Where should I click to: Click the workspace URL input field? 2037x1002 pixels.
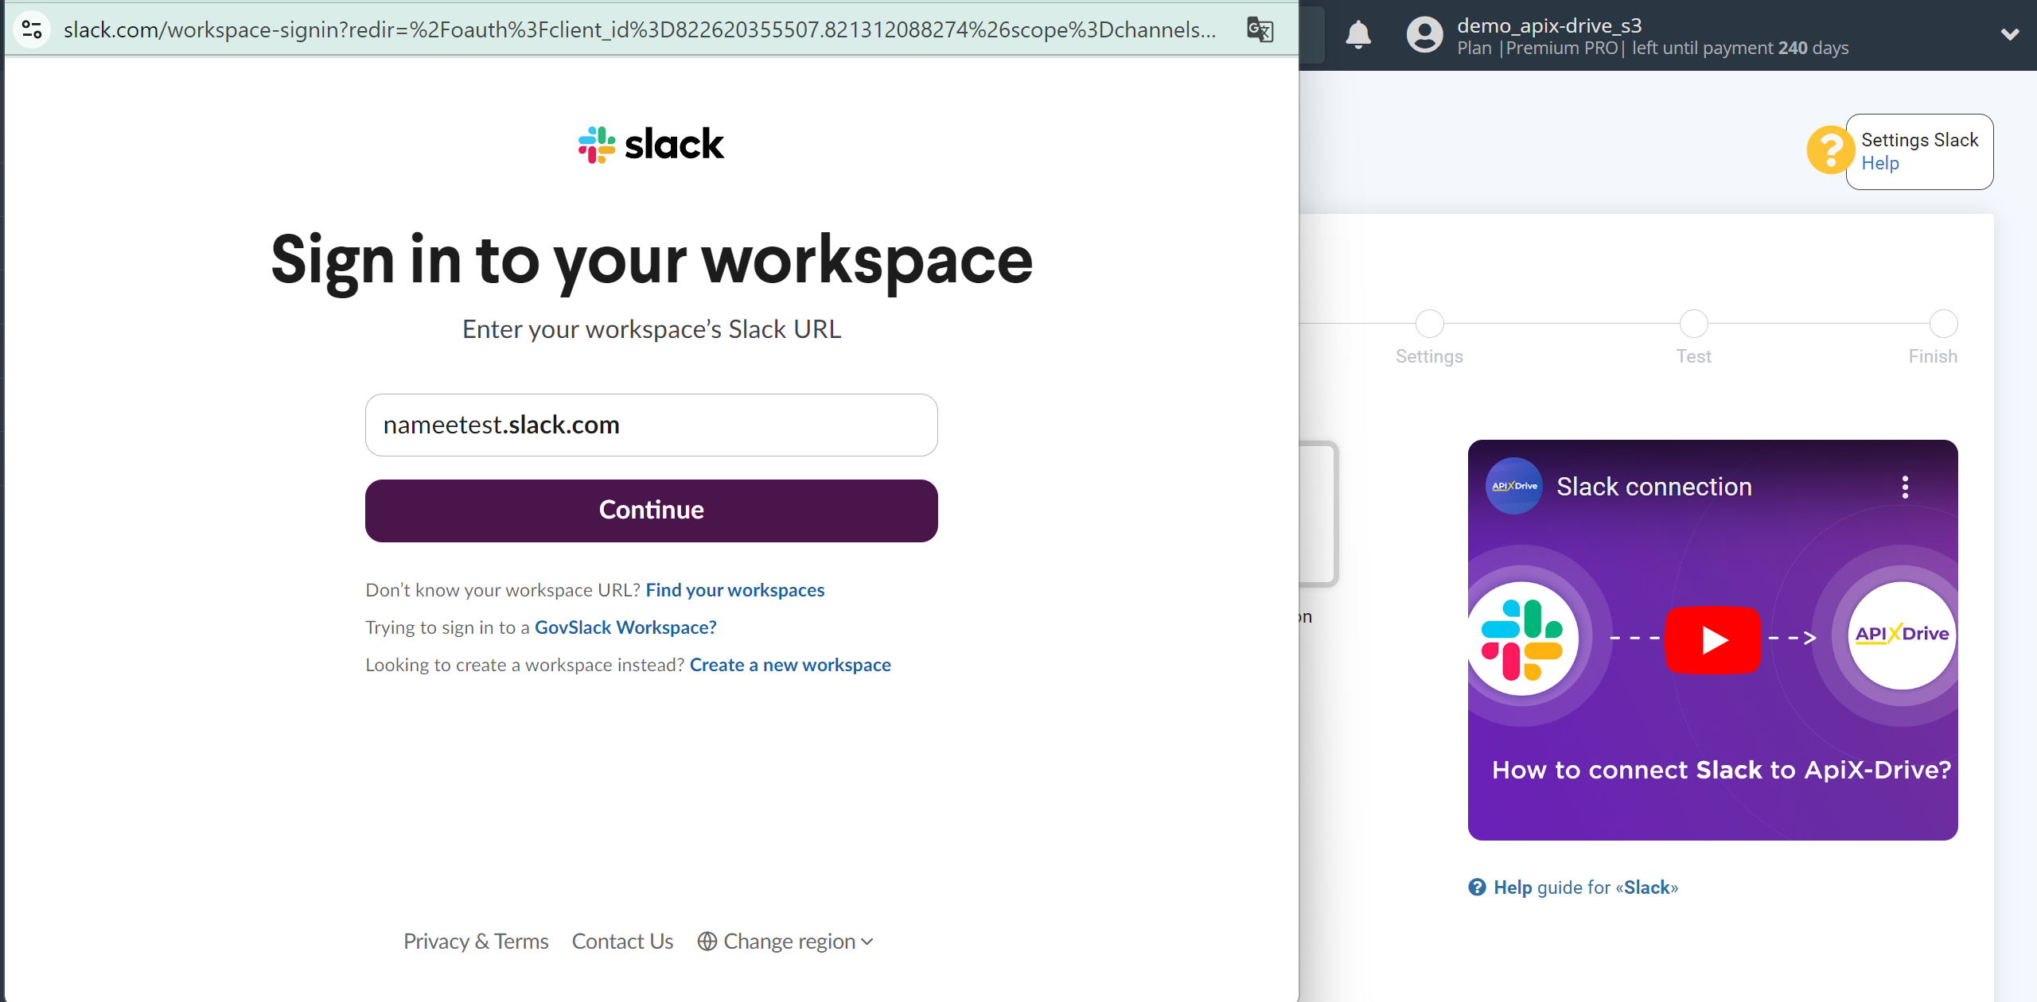[651, 425]
